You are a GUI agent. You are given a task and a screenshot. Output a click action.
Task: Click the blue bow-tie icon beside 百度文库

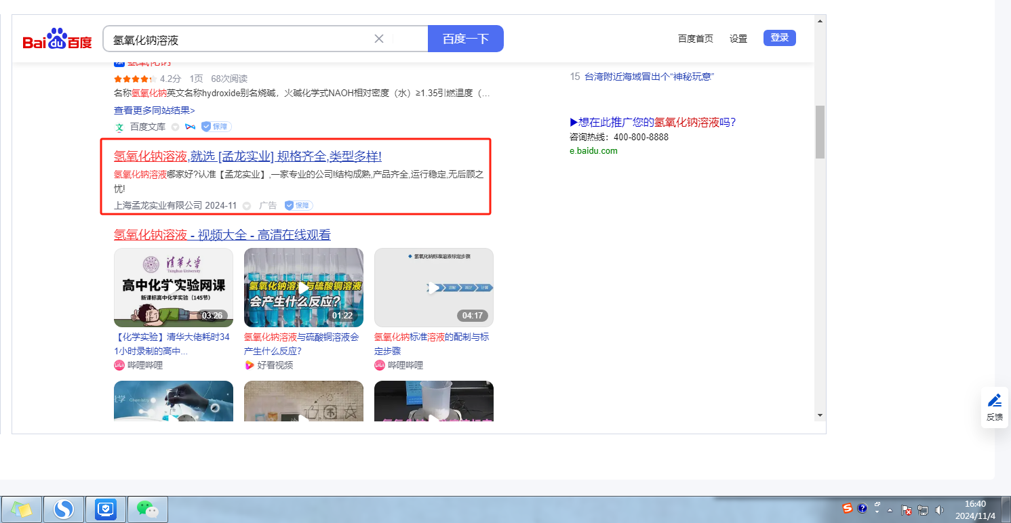point(191,127)
